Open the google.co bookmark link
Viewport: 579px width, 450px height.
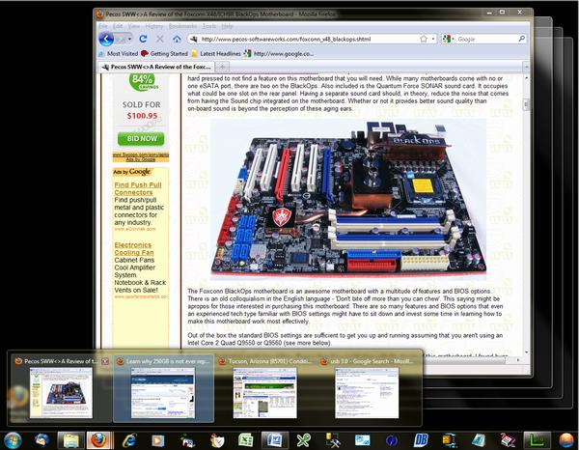[x=279, y=53]
